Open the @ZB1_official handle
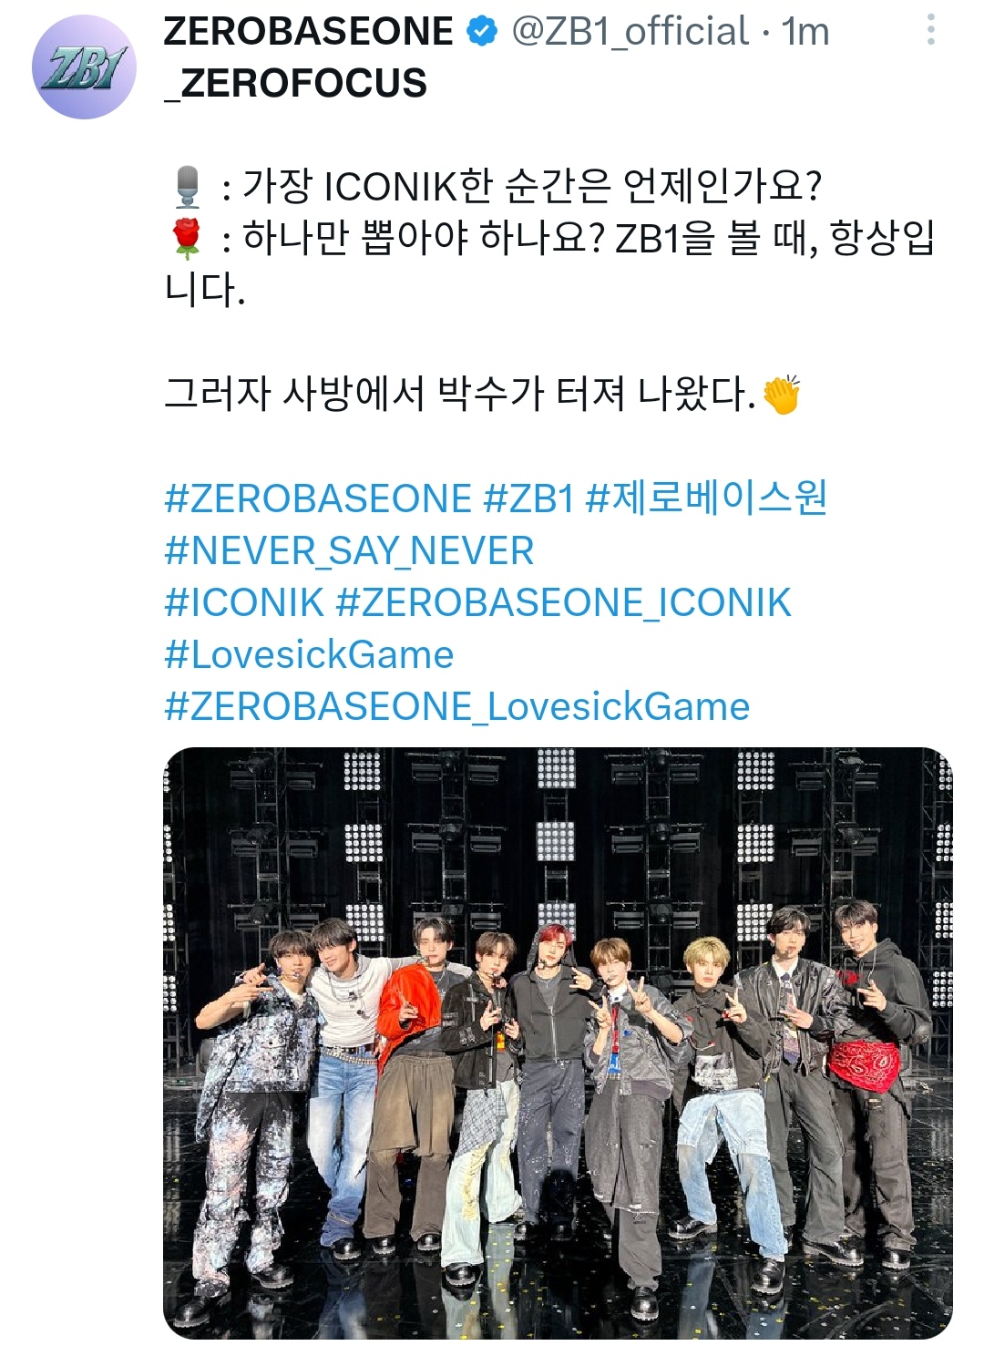This screenshot has height=1356, width=984. [x=630, y=32]
